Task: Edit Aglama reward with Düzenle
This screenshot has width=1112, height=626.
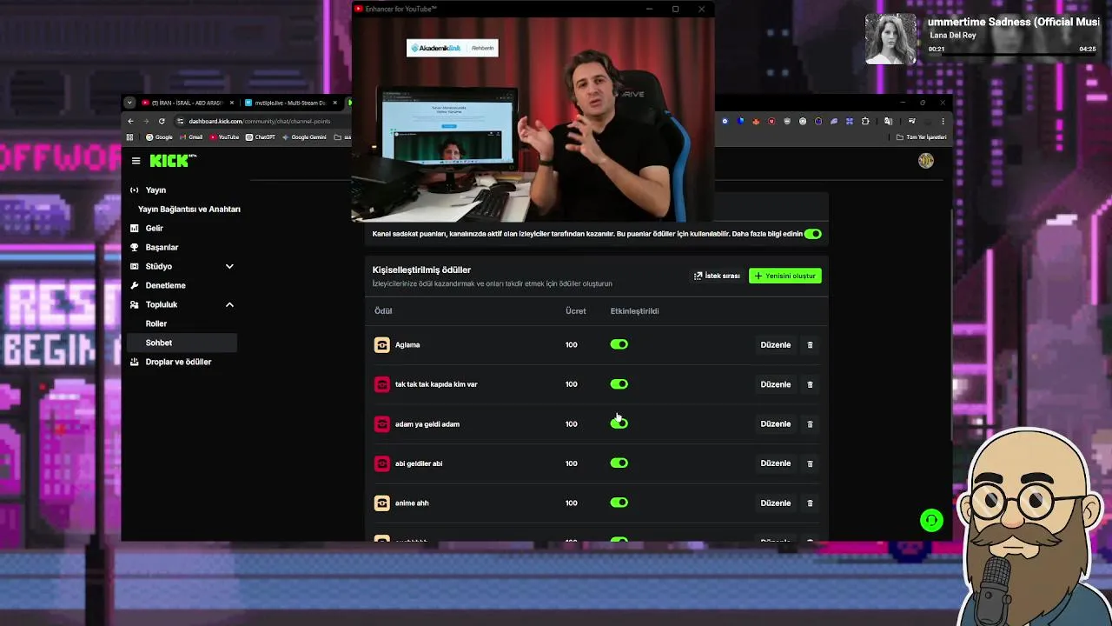Action: tap(776, 345)
